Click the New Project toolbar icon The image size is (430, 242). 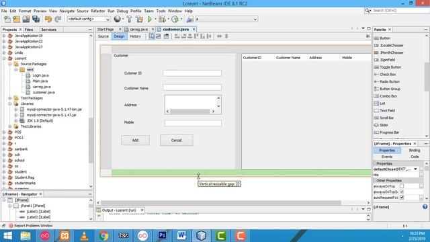tap(16, 19)
